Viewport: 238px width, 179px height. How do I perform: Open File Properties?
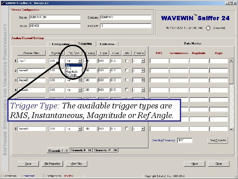click(52, 164)
